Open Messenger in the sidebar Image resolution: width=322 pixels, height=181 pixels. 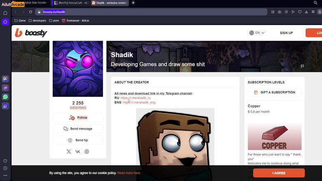(5, 88)
